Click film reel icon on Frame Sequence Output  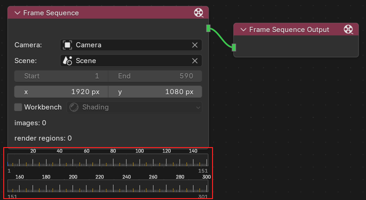click(x=348, y=29)
